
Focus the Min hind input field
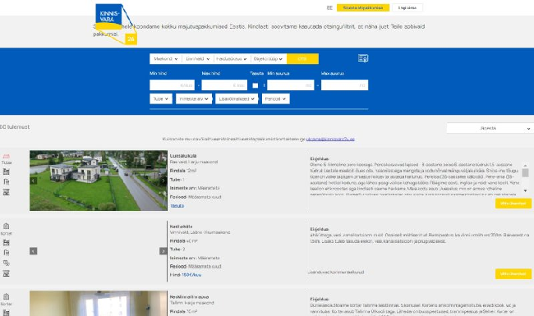pos(172,85)
